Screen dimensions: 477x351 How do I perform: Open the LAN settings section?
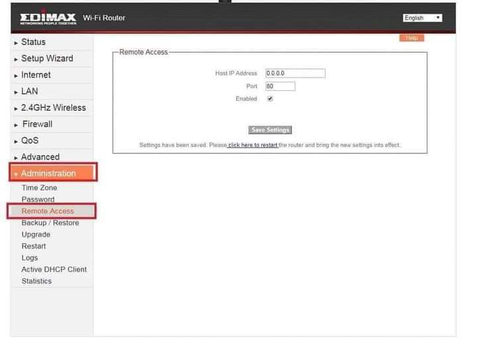pyautogui.click(x=30, y=91)
